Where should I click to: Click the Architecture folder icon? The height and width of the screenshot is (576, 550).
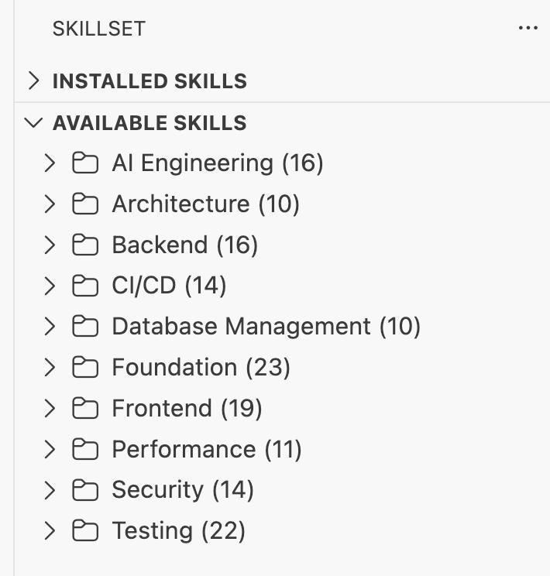85,204
